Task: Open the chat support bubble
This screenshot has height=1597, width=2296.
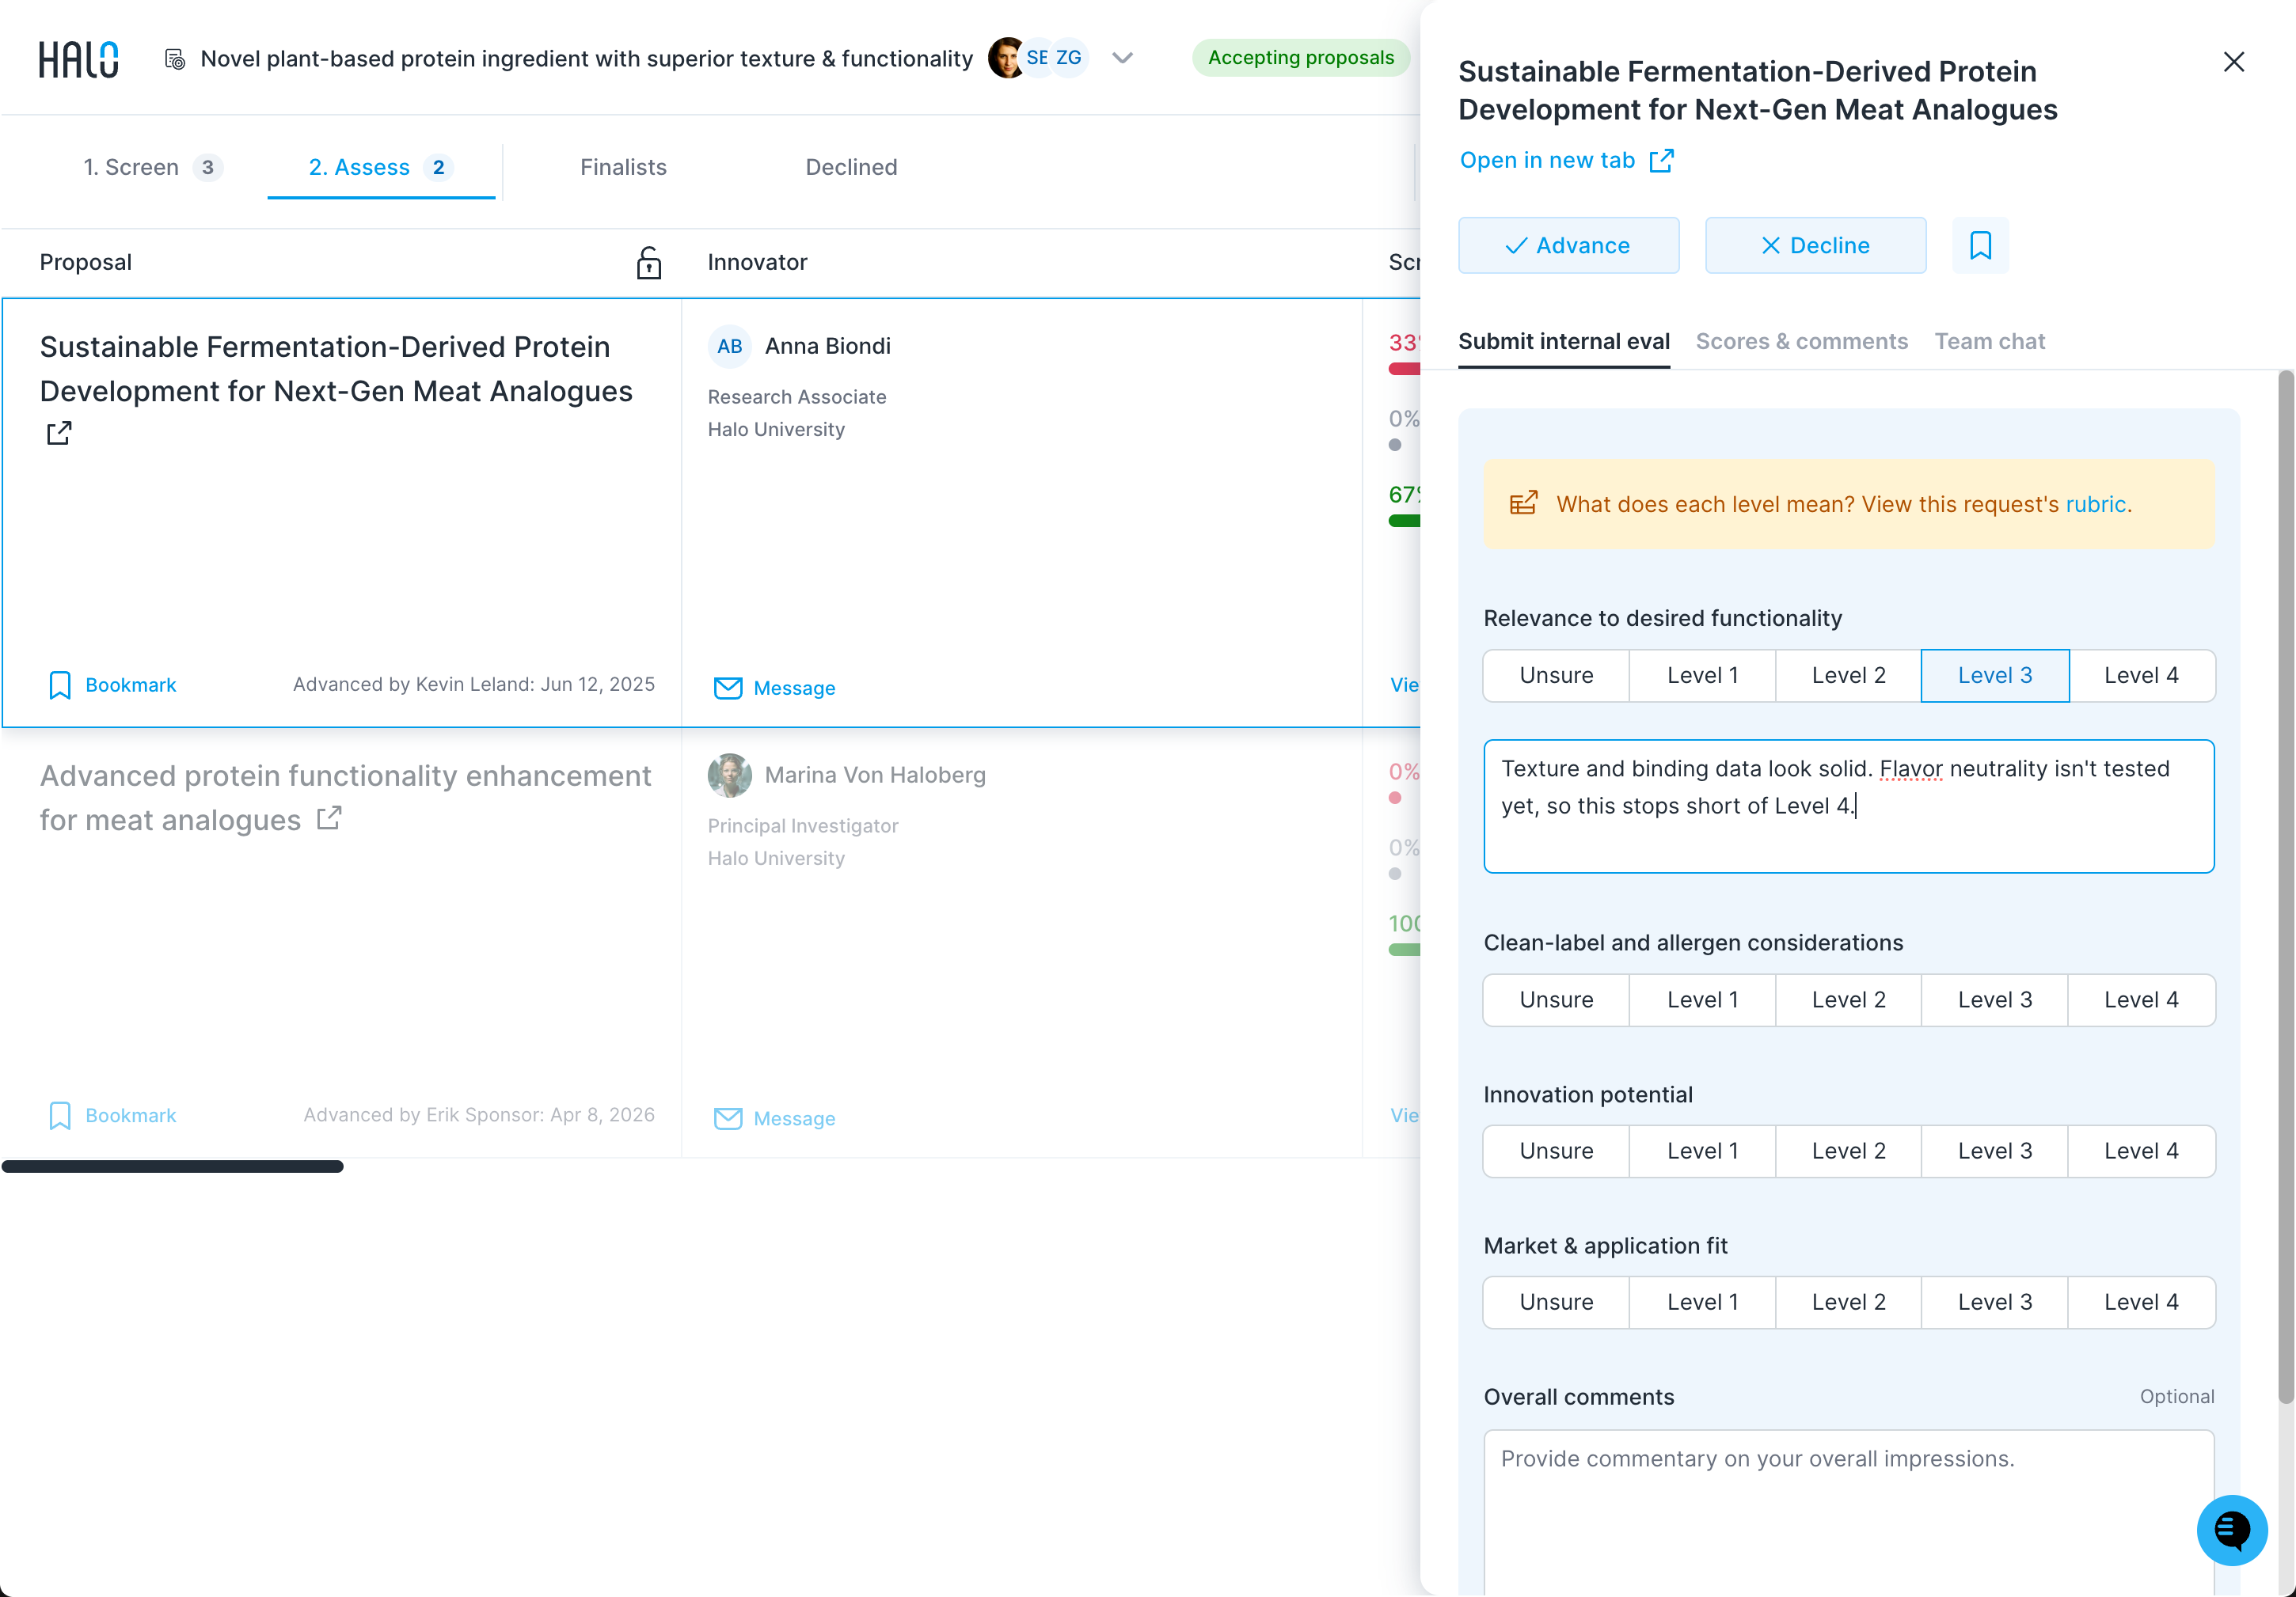Action: 2231,1529
